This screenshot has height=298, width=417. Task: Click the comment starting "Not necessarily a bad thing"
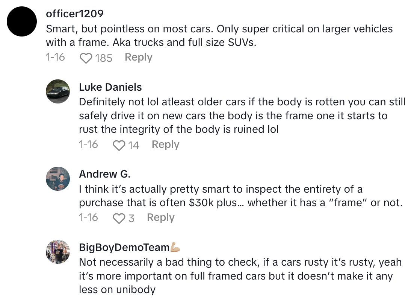[x=240, y=276]
